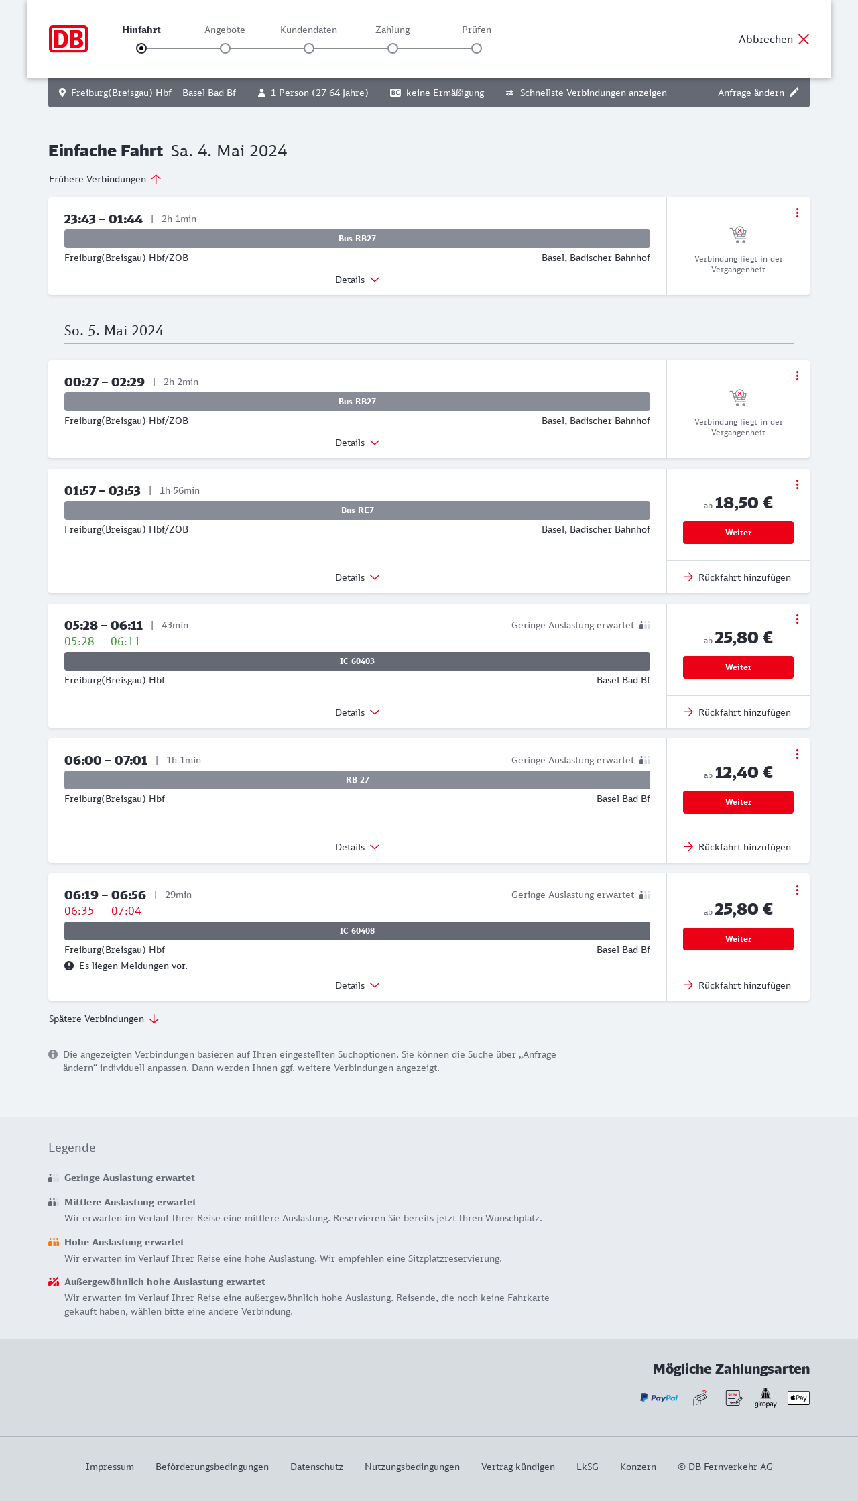Open three-dot menu for 05:28 connection
The width and height of the screenshot is (858, 1501).
(x=797, y=619)
